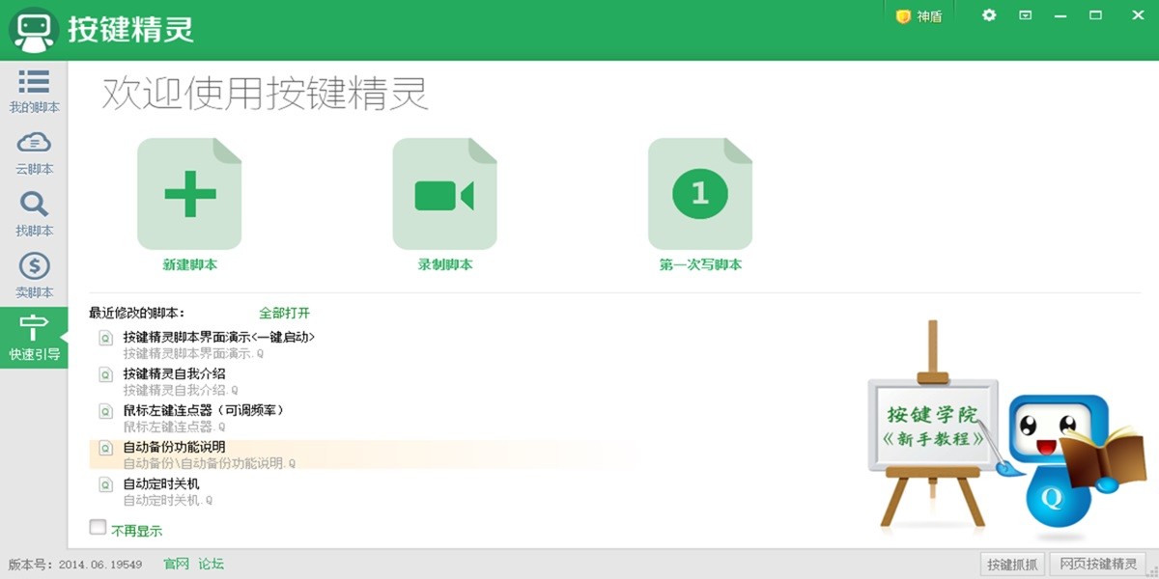This screenshot has height=579, width=1159.
Task: Open the 神盾 shield feature
Action: tap(919, 15)
